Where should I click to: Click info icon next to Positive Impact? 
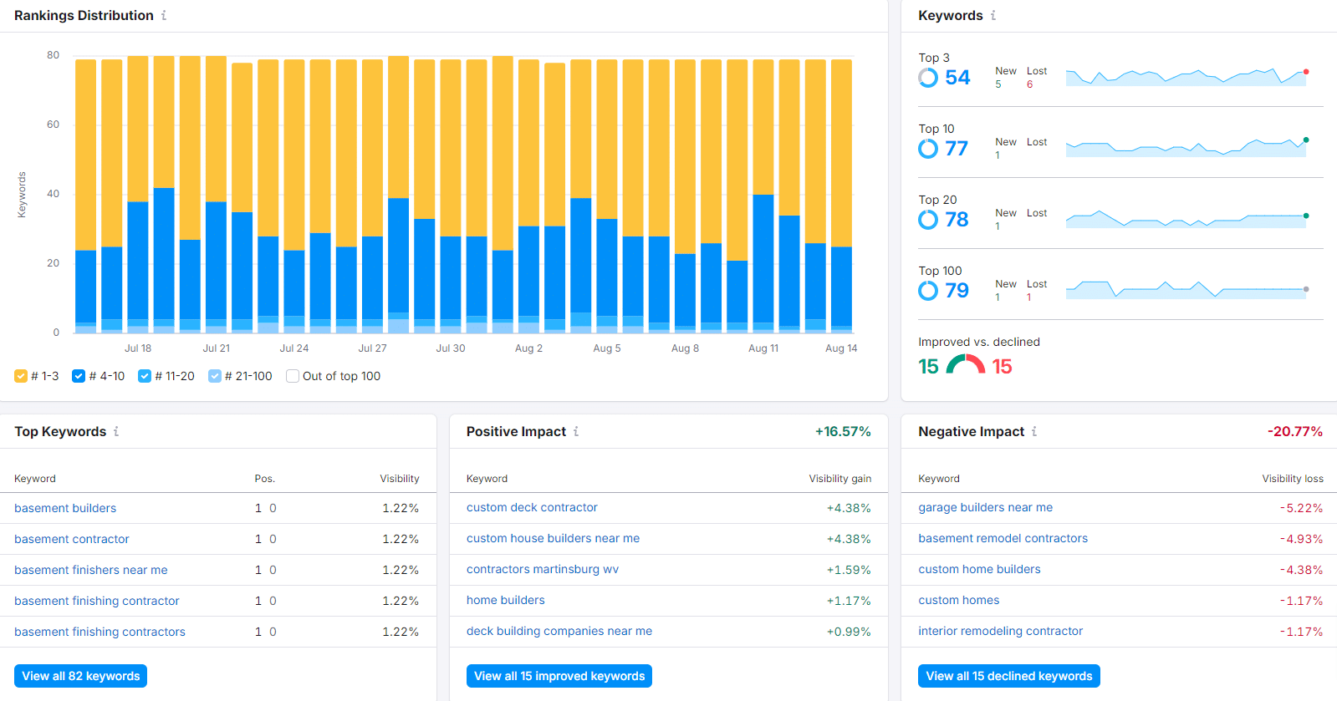coord(576,431)
